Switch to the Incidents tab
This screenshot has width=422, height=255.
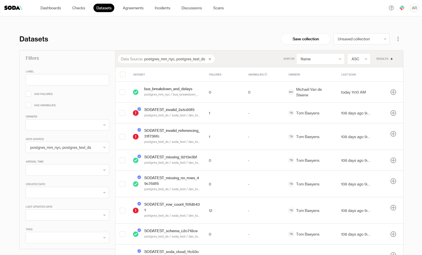pos(162,8)
